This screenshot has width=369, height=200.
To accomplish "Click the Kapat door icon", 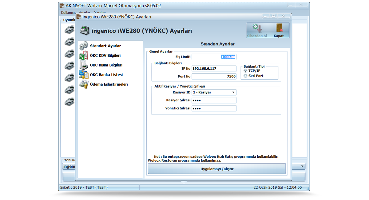I will point(279,28).
